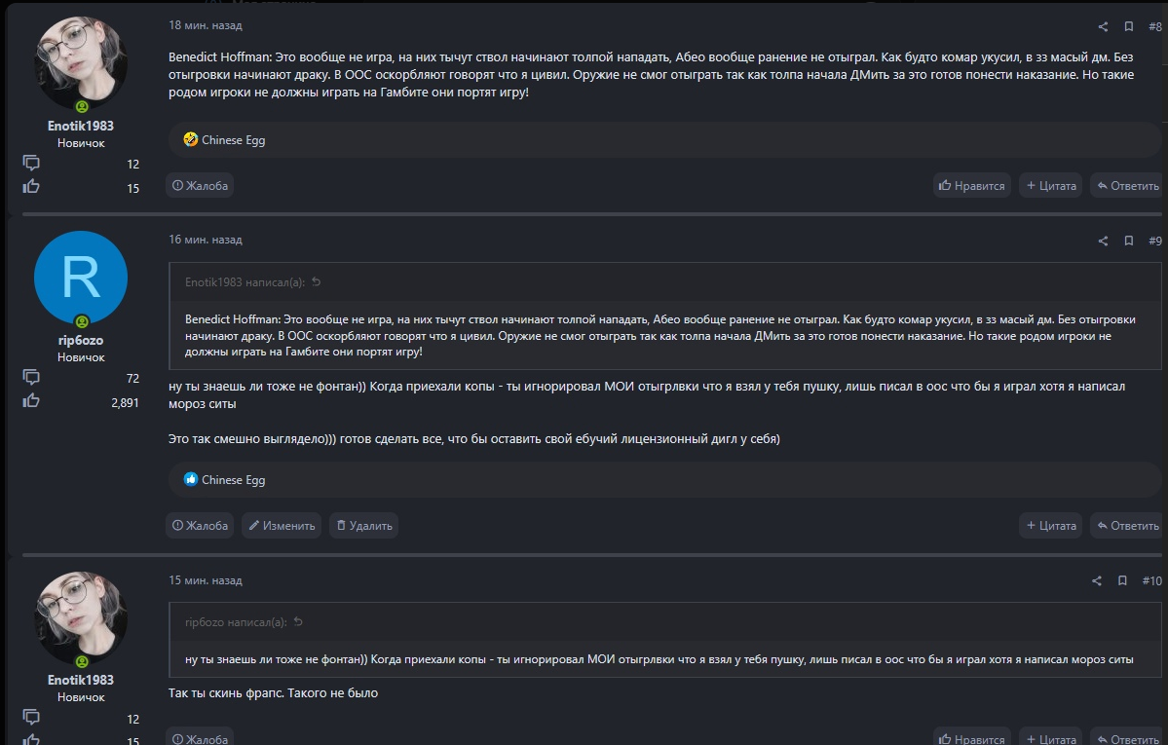Screen dimensions: 1168x745
Task: Show Chinese Egg reaction on post #9
Action: coord(233,479)
